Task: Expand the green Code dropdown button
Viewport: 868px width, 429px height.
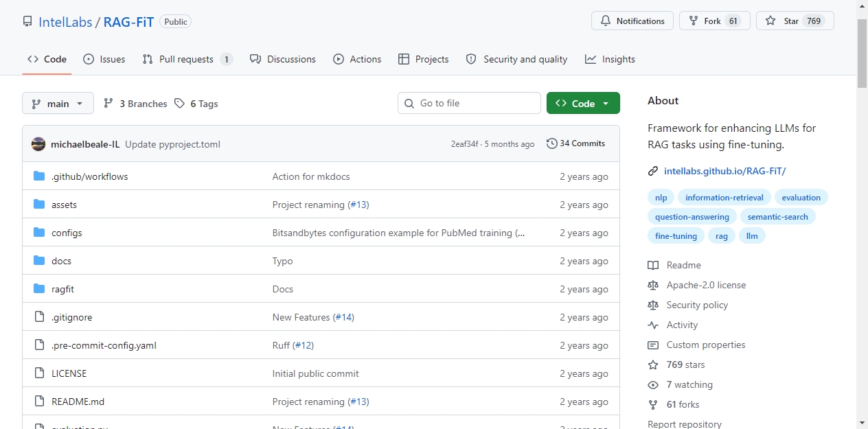Action: coord(583,103)
